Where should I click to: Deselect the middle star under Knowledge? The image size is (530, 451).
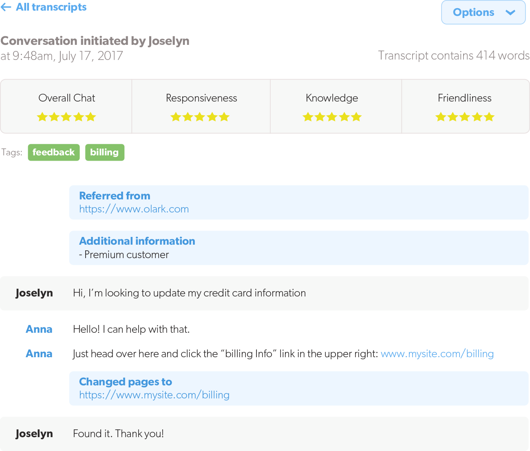332,117
